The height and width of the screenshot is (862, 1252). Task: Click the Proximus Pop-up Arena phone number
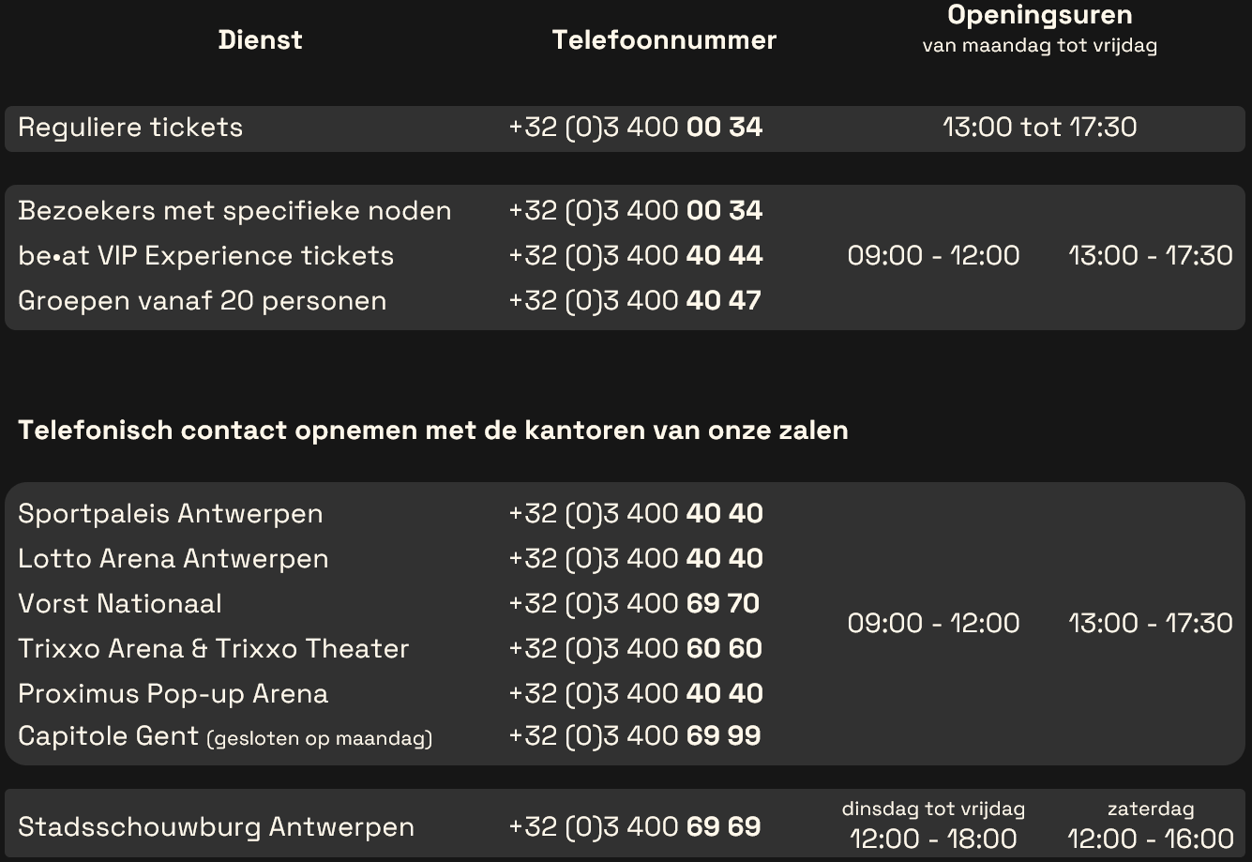(635, 694)
